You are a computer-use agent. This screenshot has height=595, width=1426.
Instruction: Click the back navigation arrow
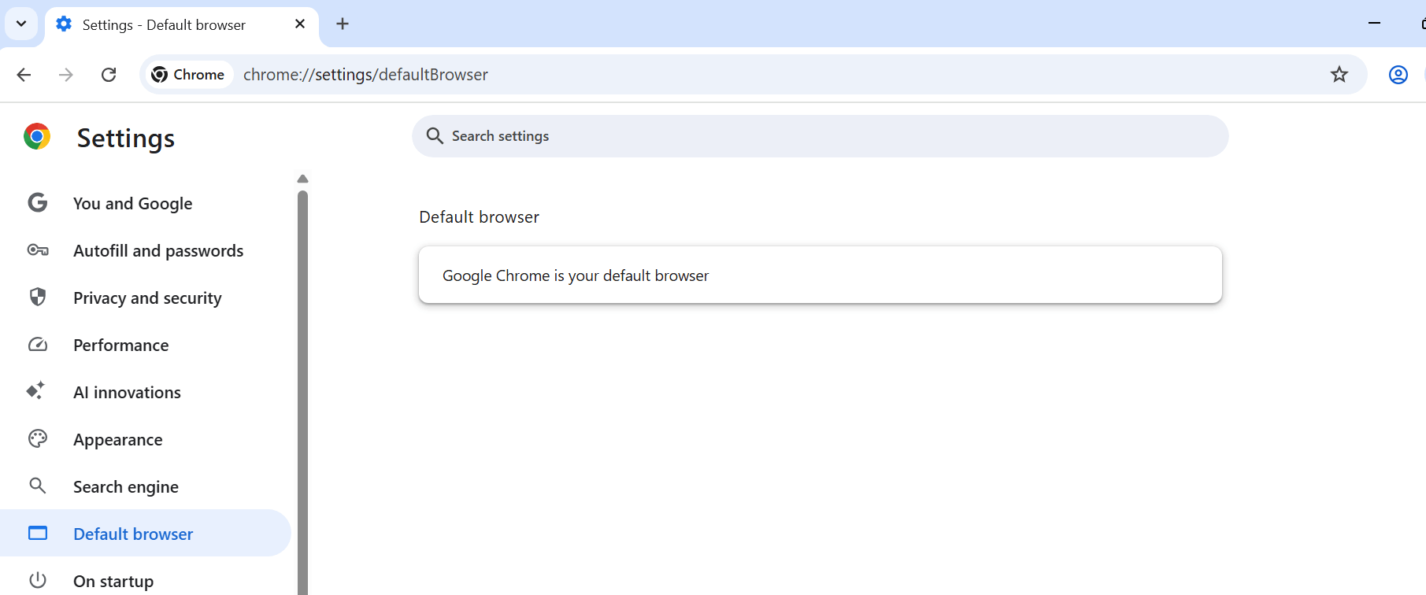tap(24, 75)
